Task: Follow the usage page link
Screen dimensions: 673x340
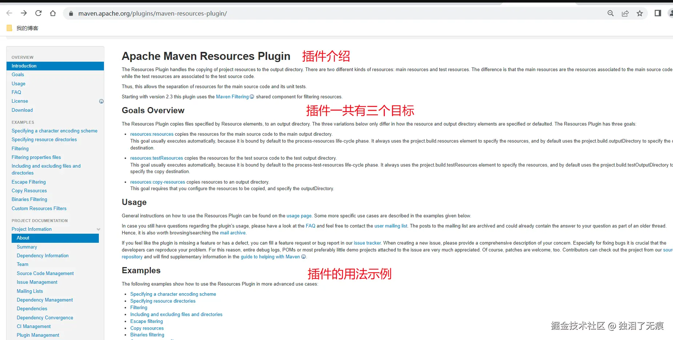Action: point(299,216)
